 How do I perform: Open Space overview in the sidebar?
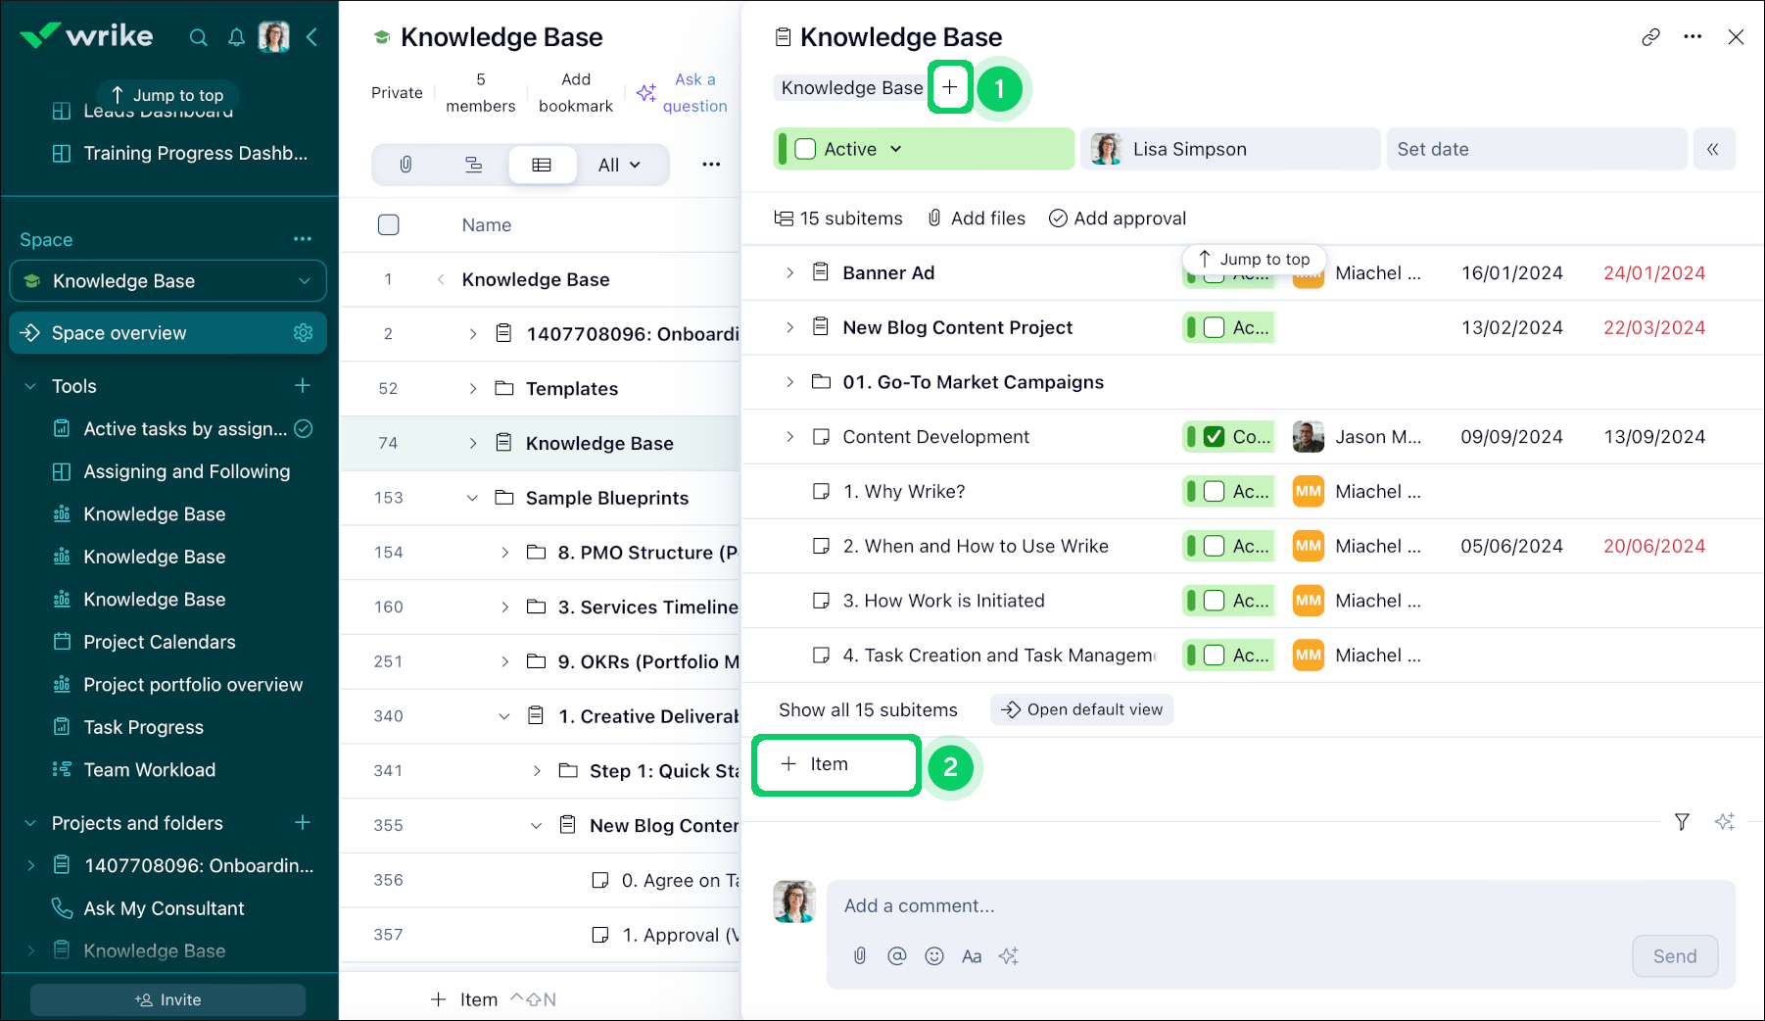(167, 333)
